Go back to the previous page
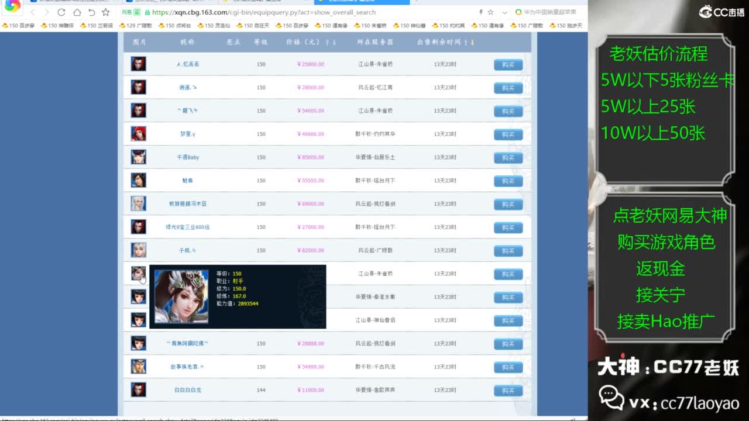This screenshot has height=421, width=749. point(32,12)
